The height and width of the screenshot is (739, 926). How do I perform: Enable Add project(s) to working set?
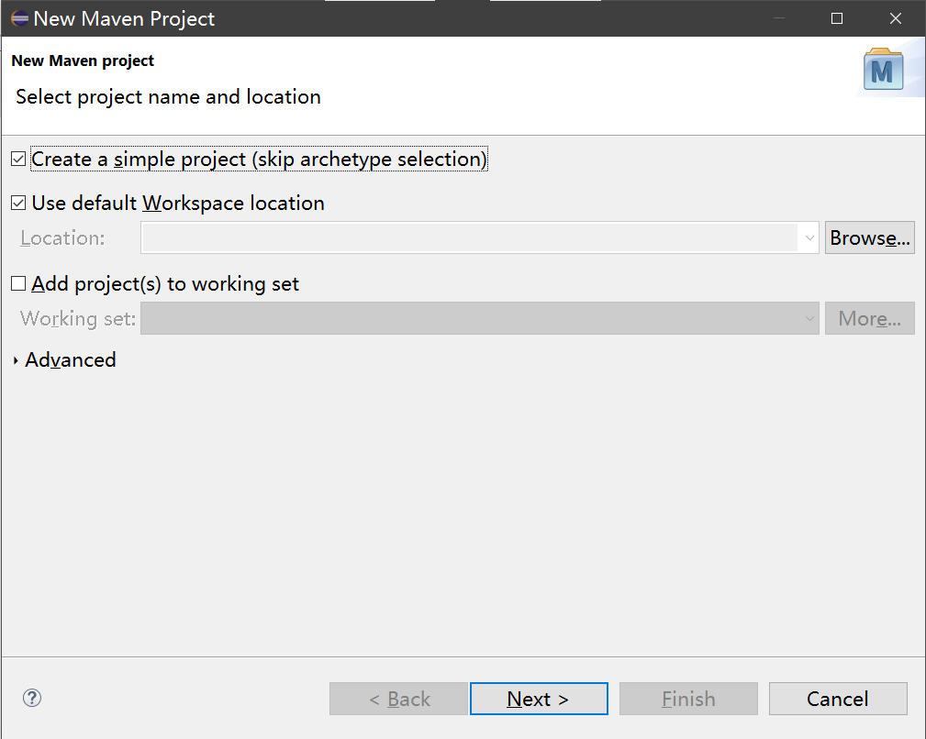click(x=18, y=284)
